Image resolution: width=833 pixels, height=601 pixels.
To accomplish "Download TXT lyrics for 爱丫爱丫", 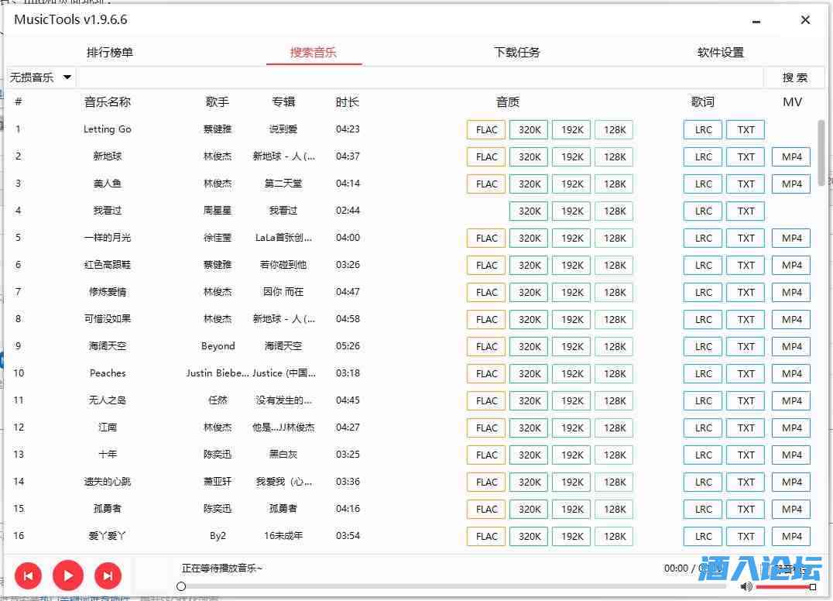I will tap(746, 537).
